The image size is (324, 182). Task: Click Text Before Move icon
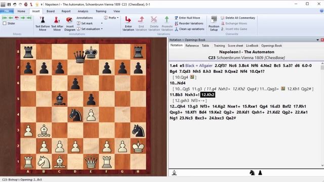point(43,20)
